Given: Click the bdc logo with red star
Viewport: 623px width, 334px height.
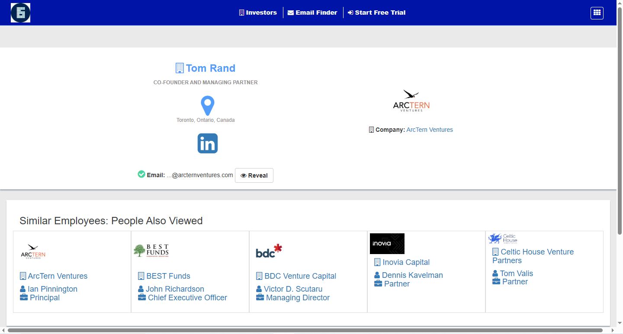Looking at the screenshot, I should pos(269,251).
